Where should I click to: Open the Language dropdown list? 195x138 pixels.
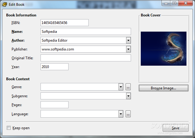coord(121,114)
